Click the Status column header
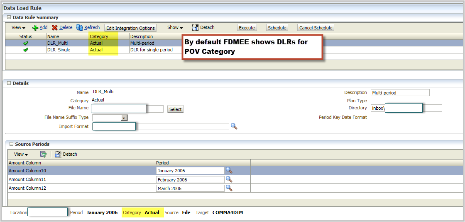Image resolution: width=465 pixels, height=222 pixels. (x=26, y=36)
